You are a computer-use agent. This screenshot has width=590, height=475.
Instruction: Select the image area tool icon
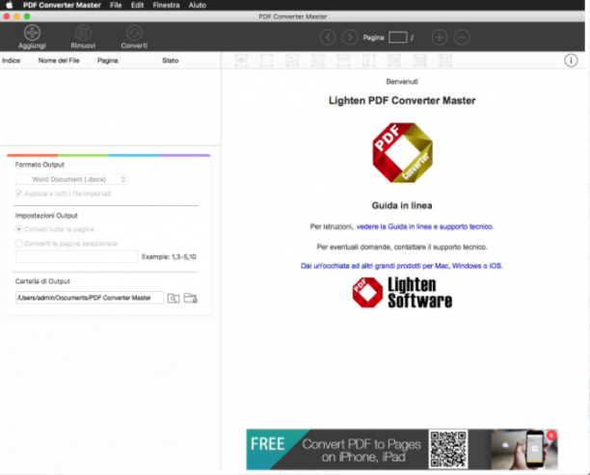(x=292, y=60)
